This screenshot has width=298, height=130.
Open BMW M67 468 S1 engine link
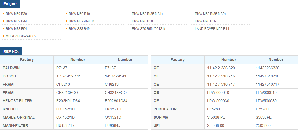tap(81, 21)
